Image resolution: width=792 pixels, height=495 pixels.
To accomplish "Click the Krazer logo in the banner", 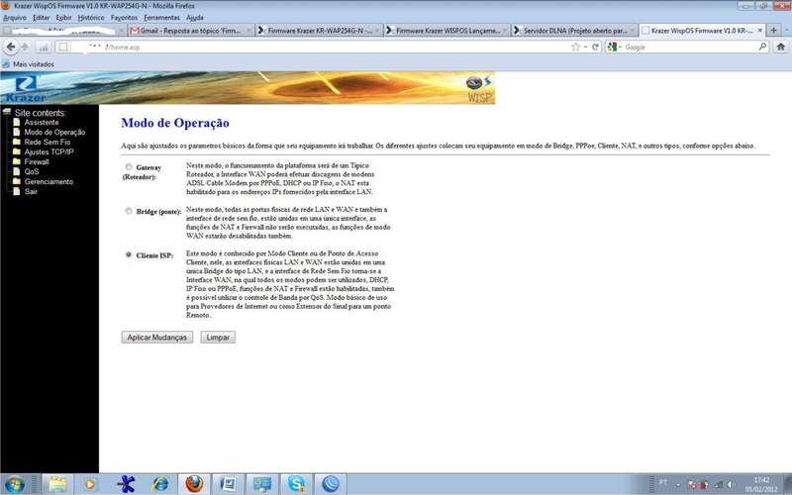I will (x=26, y=89).
